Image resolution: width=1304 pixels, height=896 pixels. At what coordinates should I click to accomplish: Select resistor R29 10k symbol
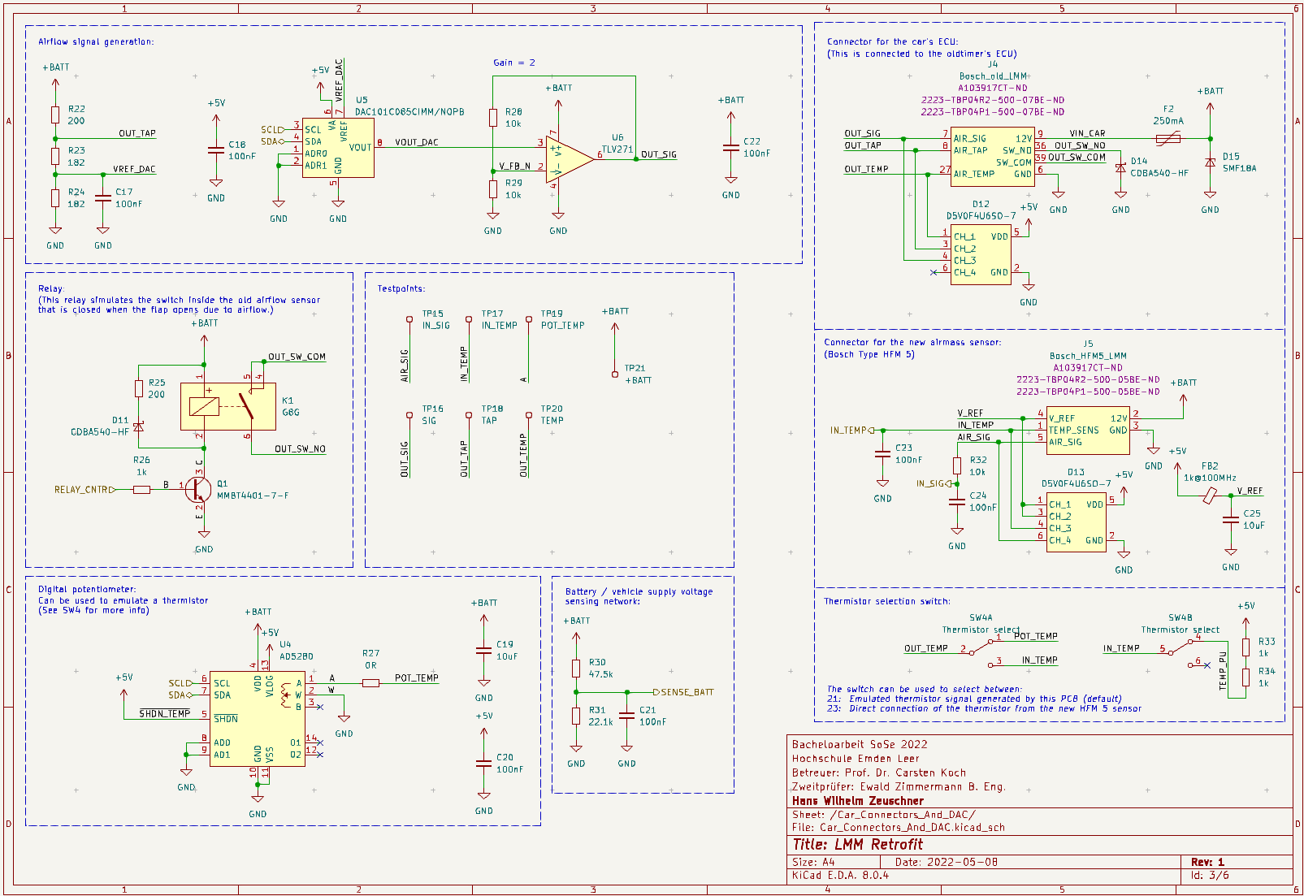pos(493,189)
